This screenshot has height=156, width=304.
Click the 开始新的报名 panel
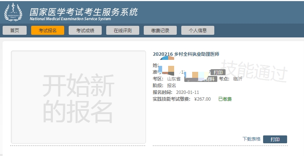pyautogui.click(x=78, y=97)
